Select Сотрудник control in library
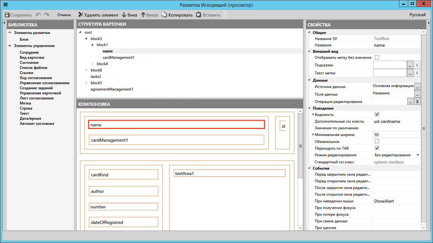Viewport: 433px width, 243px height. pos(29,52)
